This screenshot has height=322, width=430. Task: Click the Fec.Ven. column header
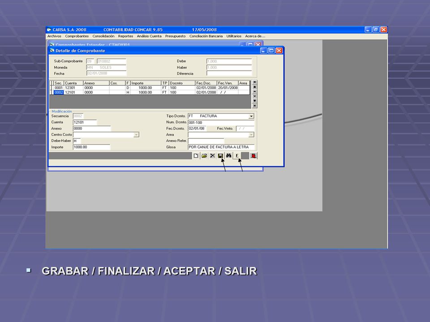tap(228, 83)
